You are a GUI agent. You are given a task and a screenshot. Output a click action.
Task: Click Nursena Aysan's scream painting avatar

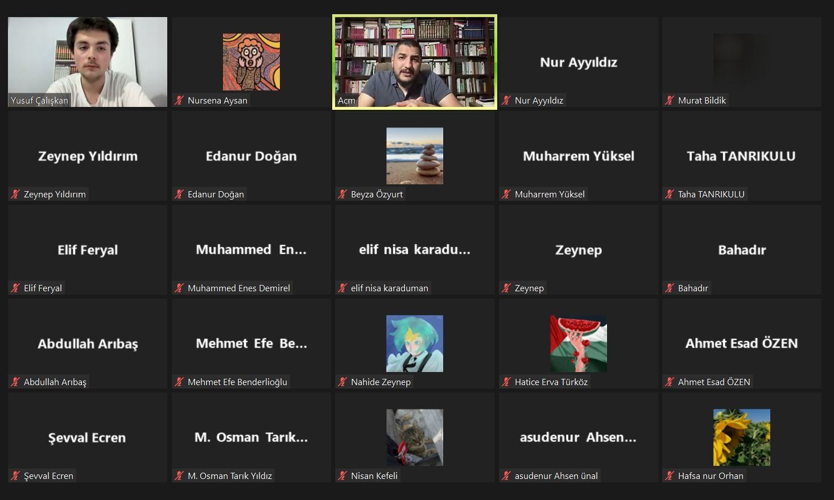(x=251, y=62)
